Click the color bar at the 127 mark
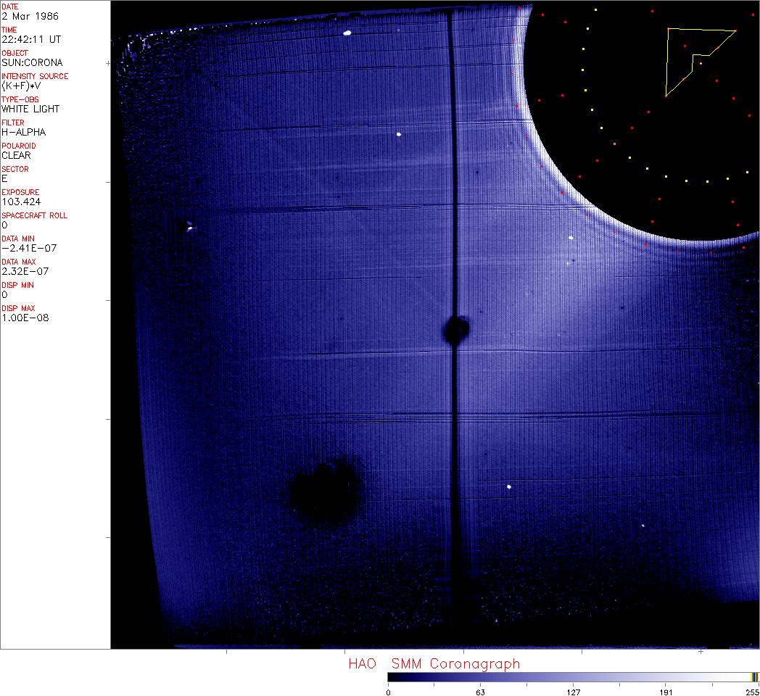The image size is (760, 696). [x=573, y=677]
